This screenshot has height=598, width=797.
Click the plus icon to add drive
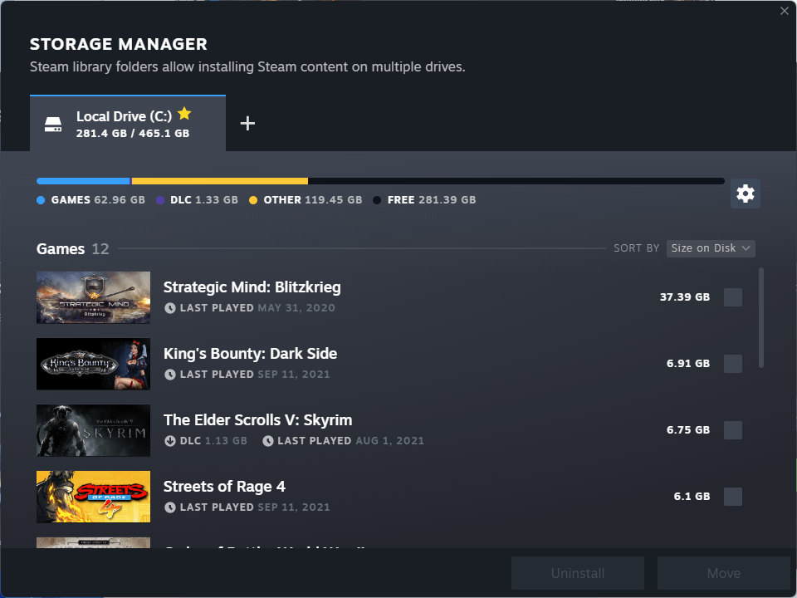point(247,124)
